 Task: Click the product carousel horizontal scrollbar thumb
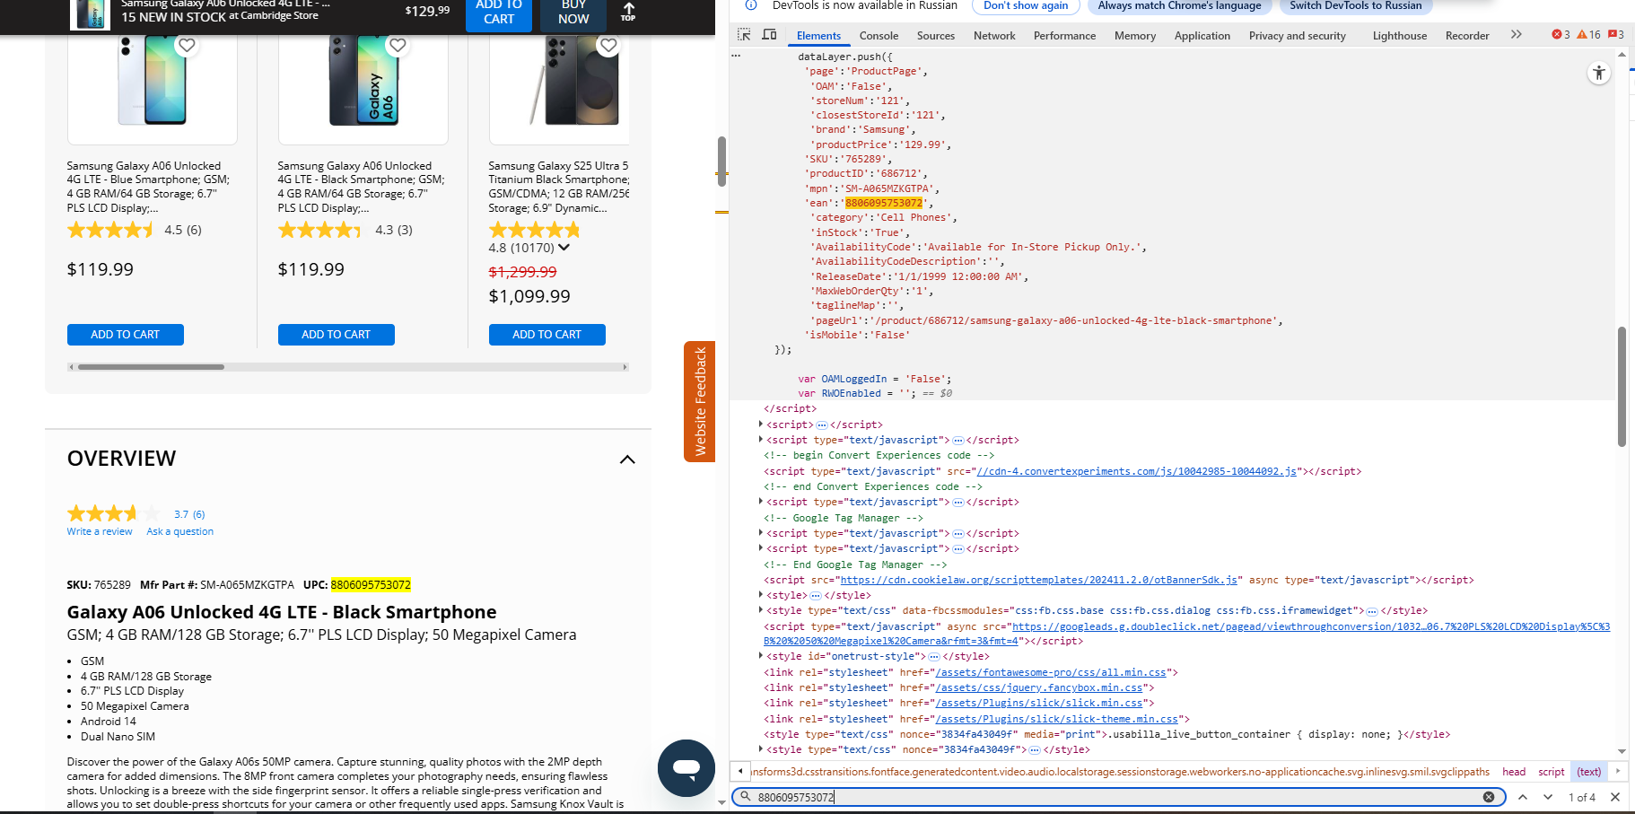(x=151, y=367)
